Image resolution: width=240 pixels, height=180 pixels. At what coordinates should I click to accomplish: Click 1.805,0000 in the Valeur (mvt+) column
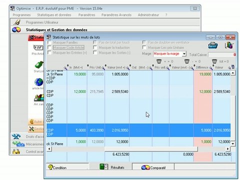point(120,74)
